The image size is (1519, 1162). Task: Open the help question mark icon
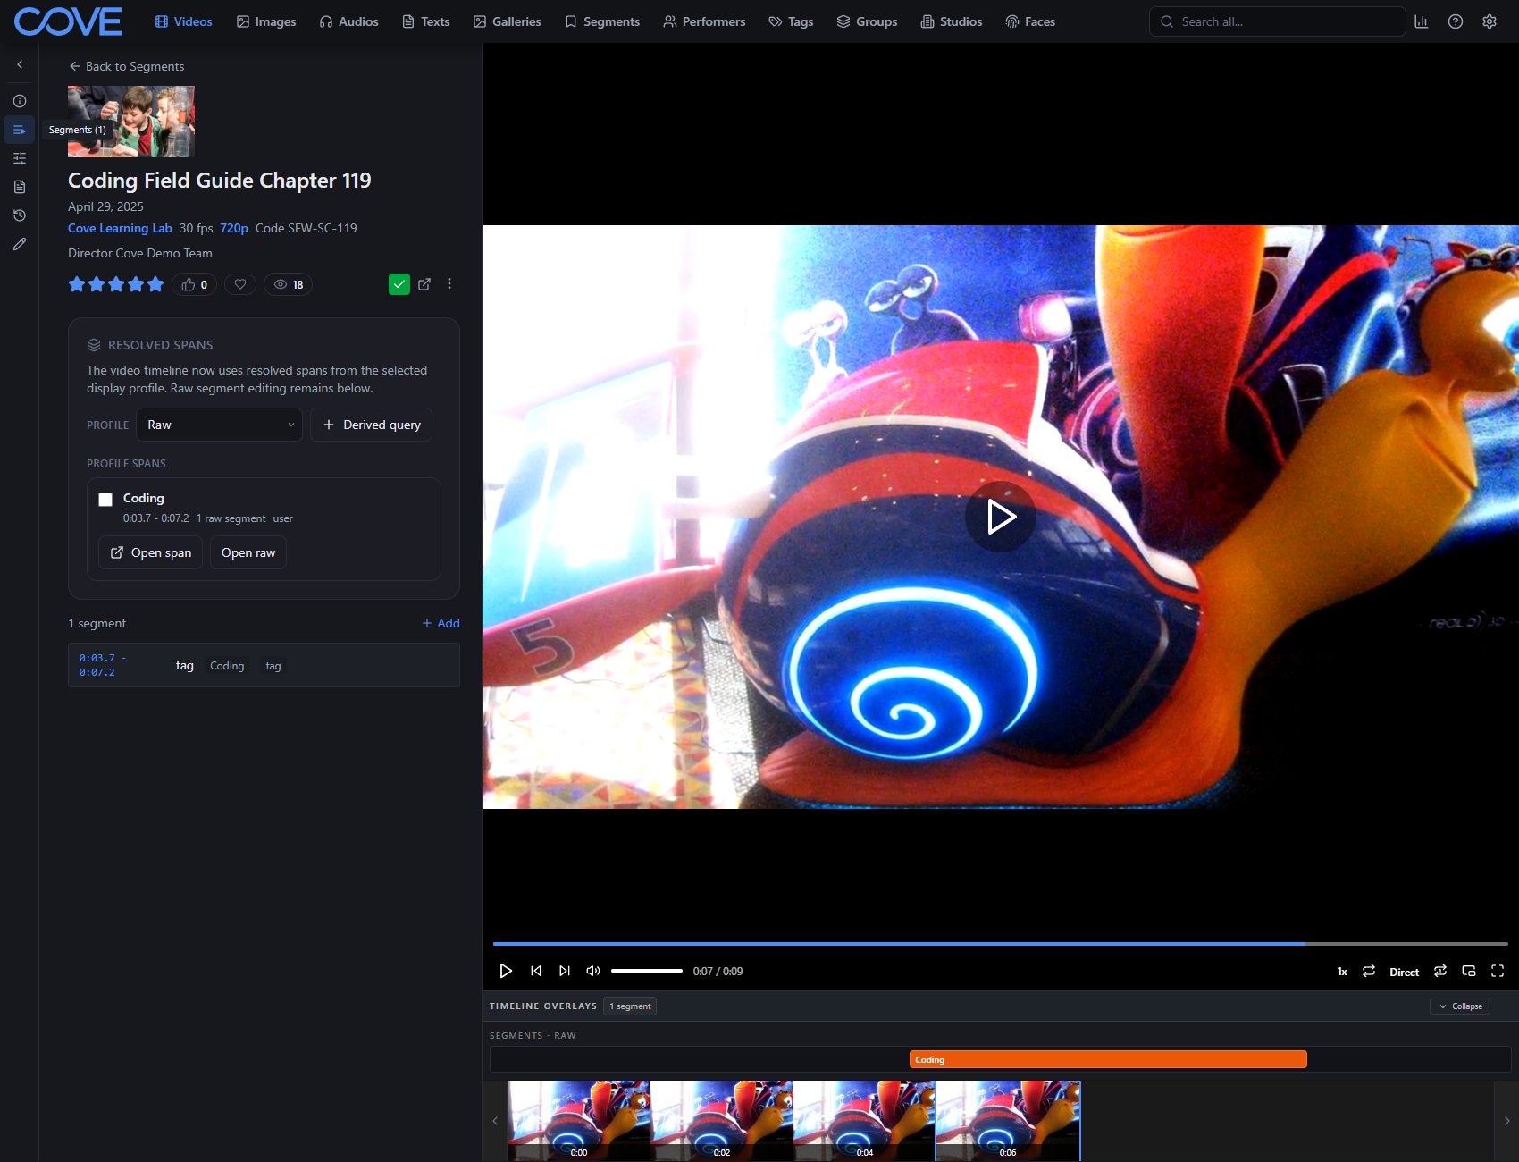tap(1456, 21)
